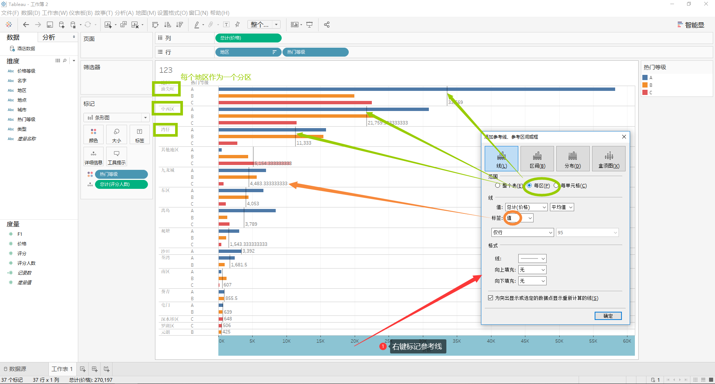Open the label 值 dropdown
Image resolution: width=715 pixels, height=384 pixels.
point(519,218)
